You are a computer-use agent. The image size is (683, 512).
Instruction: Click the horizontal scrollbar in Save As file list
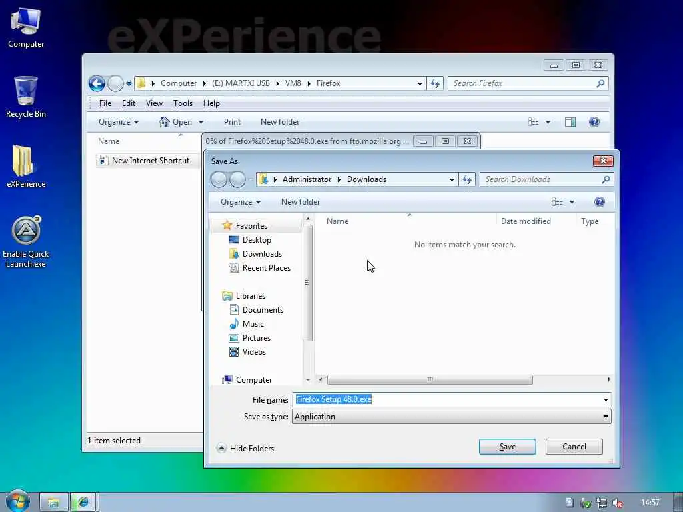pos(430,379)
